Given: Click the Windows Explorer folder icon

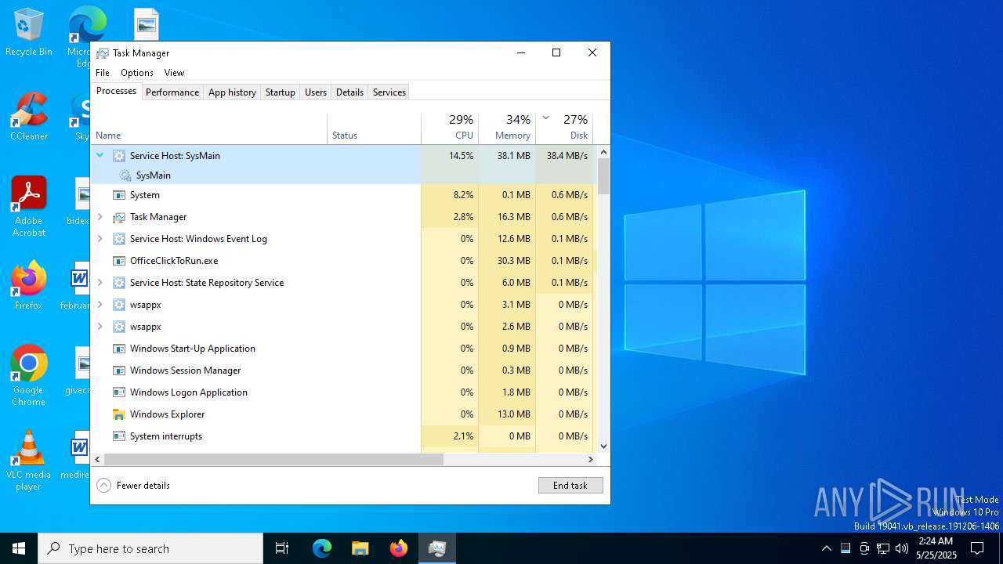Looking at the screenshot, I should click(119, 414).
